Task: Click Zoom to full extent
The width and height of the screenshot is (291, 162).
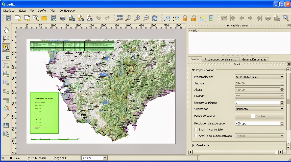Action: coord(119,18)
